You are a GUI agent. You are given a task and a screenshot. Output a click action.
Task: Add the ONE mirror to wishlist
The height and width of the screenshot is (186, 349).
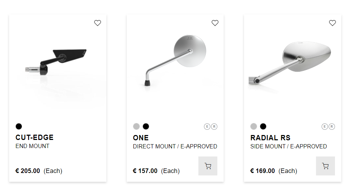click(215, 23)
